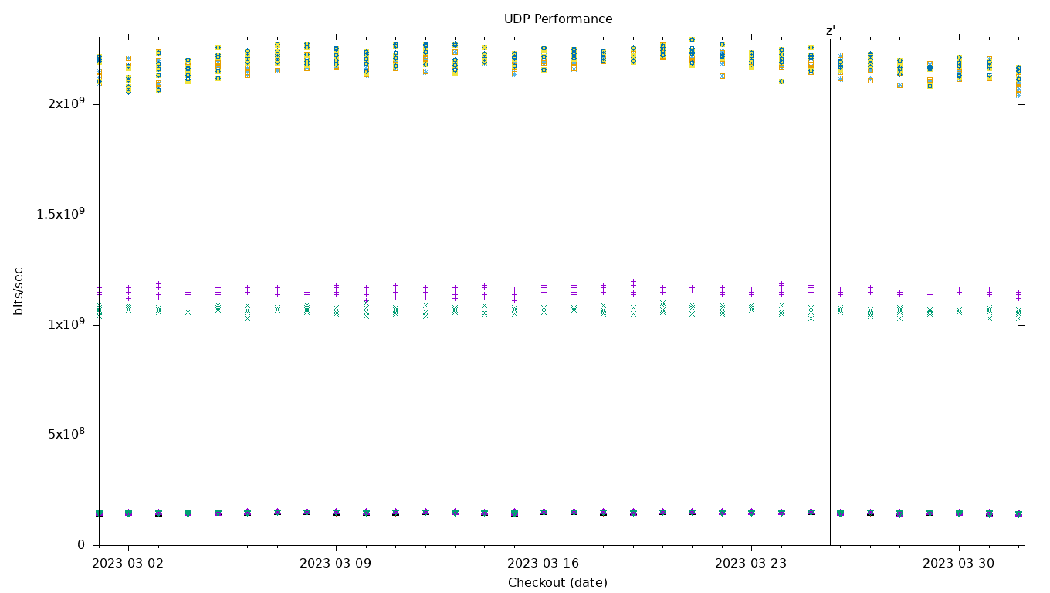Click the 5x10⁸ y-axis tick label
This screenshot has height=593, width=1050.
click(x=66, y=435)
